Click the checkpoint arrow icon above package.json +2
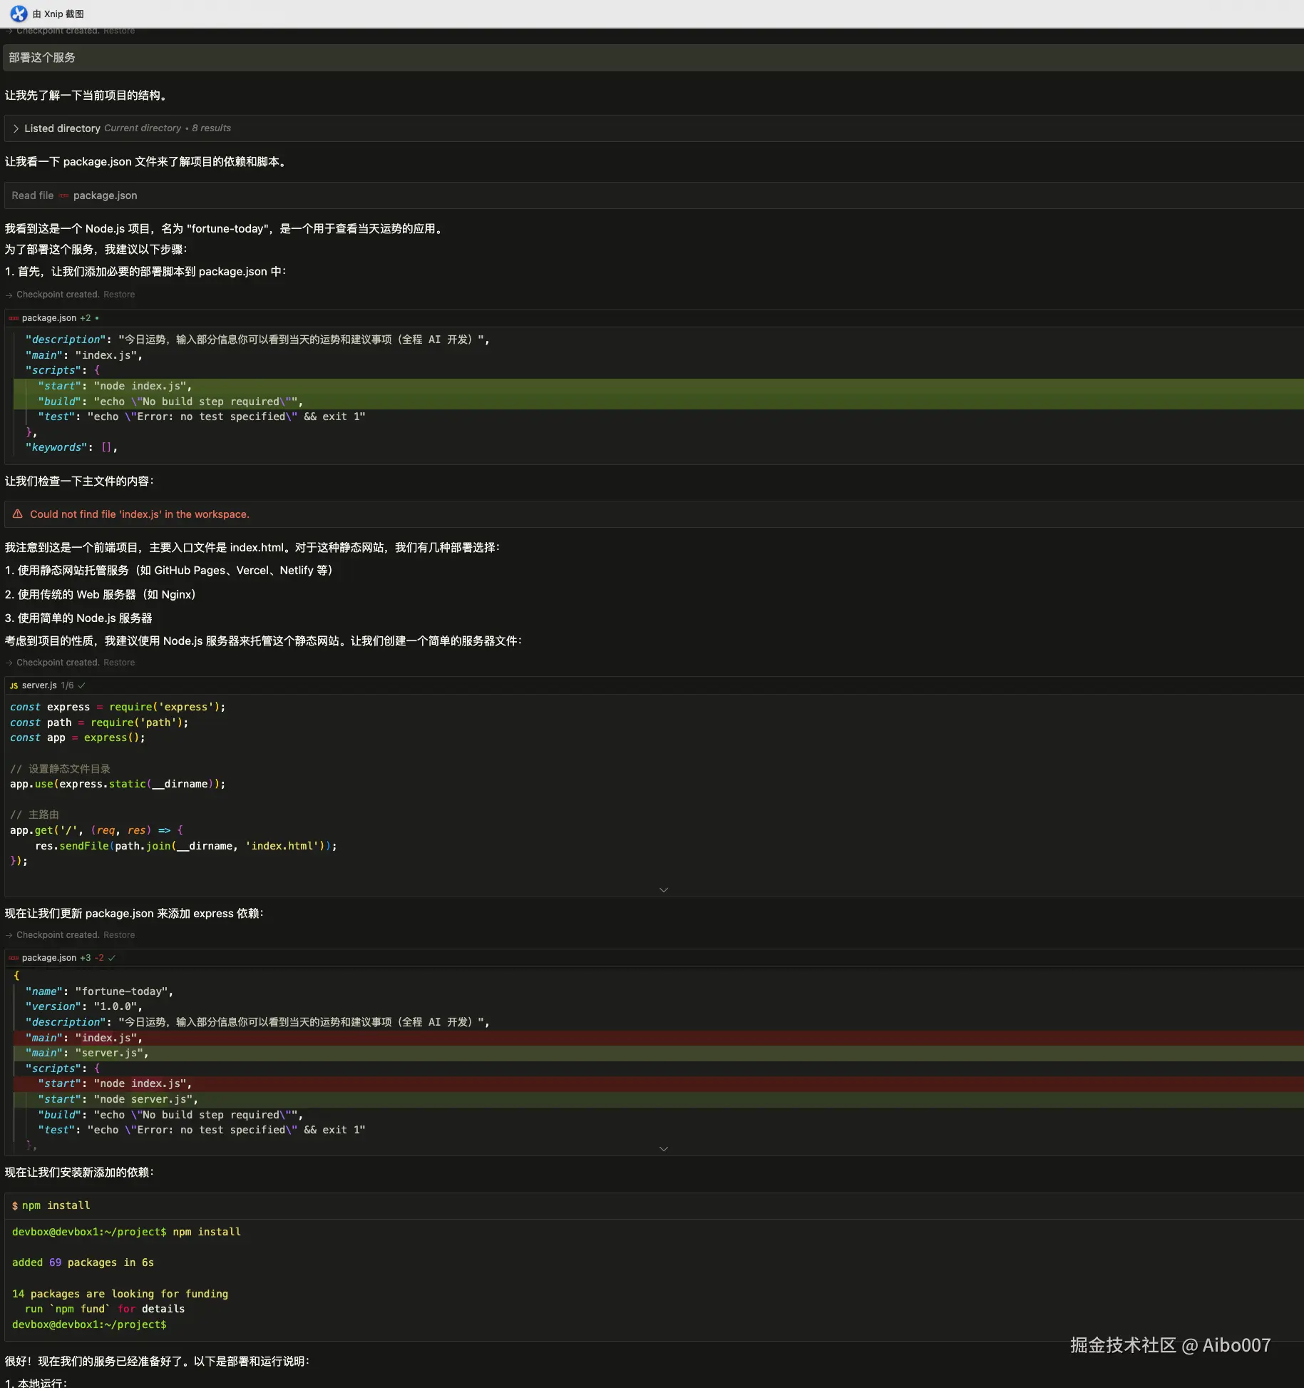The image size is (1304, 1388). [9, 295]
